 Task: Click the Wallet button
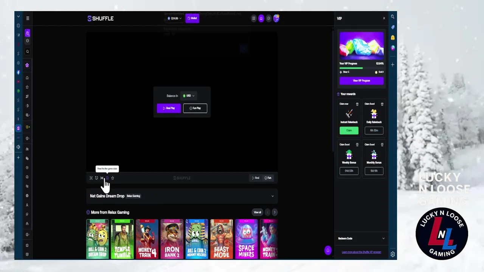pos(192,18)
